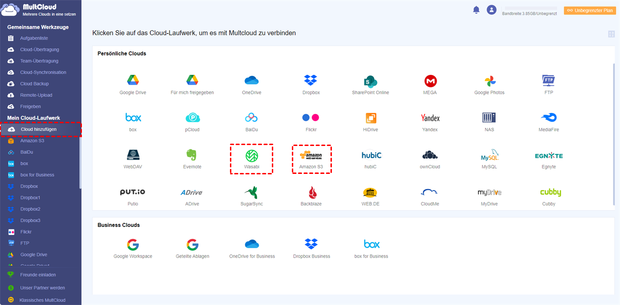Viewport: 620px width, 305px height.
Task: Add the Dropbox personal cloud
Action: coord(310,80)
